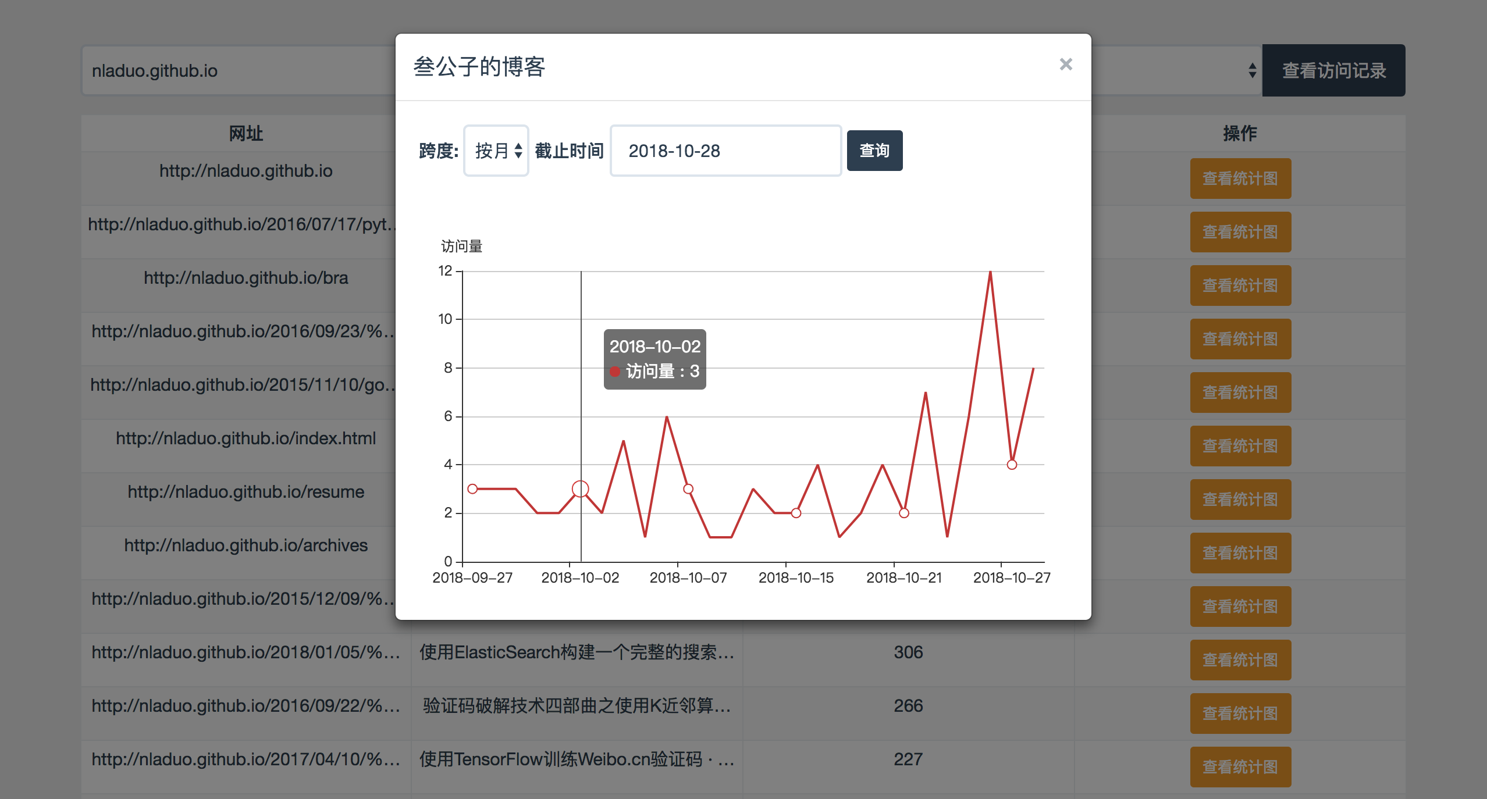Click 查看统计图 for the 227 visits row

click(1240, 767)
